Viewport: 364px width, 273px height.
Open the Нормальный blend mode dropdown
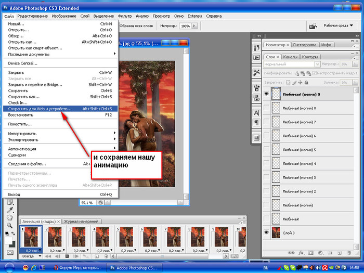(x=292, y=64)
